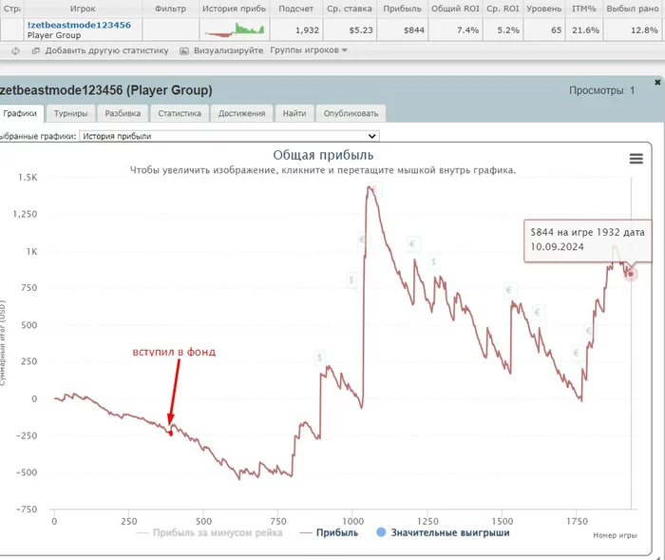The image size is (665, 560).
Task: Expand the Группы игроков dropdown
Action: point(309,50)
